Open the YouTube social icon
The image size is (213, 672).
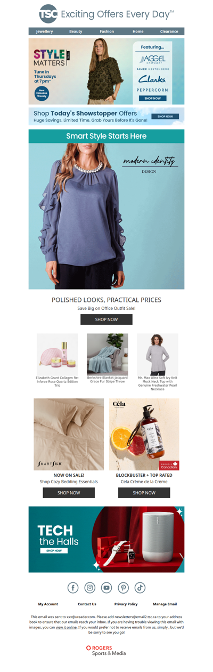tap(106, 588)
